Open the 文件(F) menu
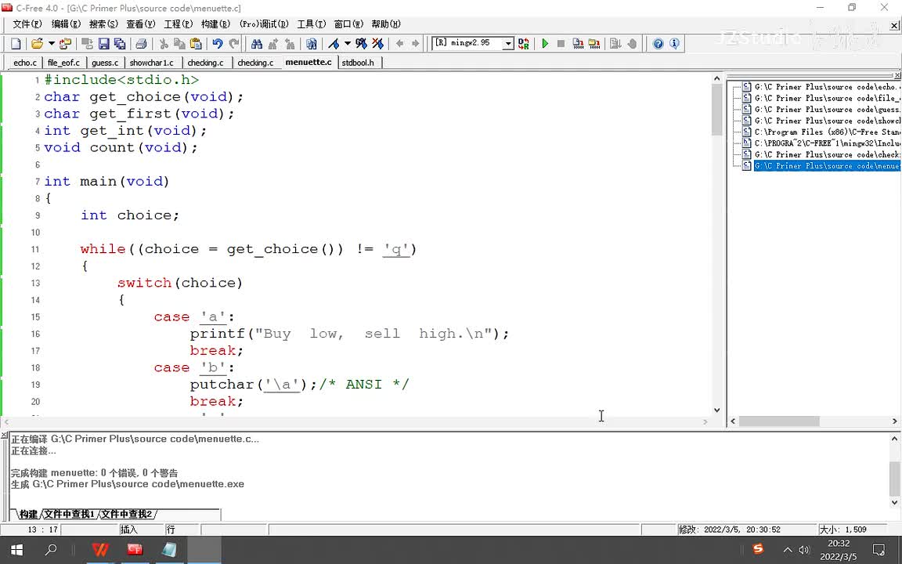902x564 pixels. click(x=27, y=24)
